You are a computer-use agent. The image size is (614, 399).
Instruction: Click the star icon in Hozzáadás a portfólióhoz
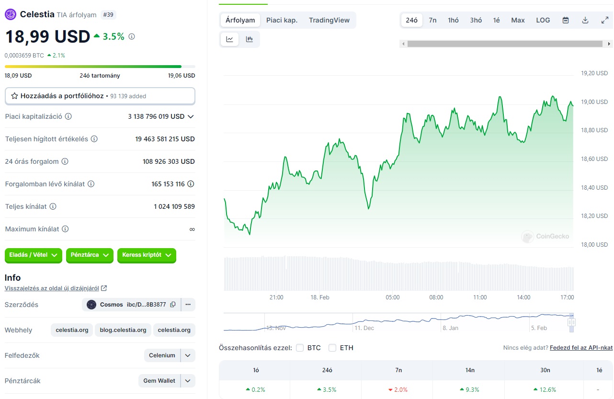point(14,96)
